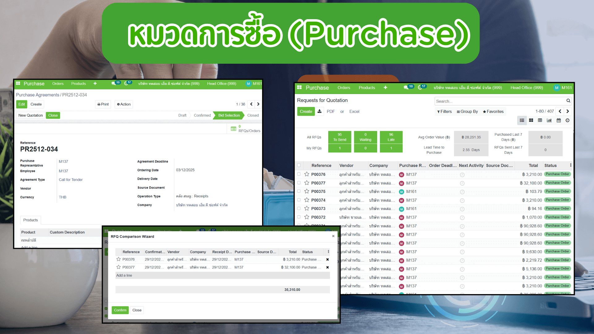Image resolution: width=594 pixels, height=334 pixels.
Task: Open the pivot table view
Action: [x=540, y=120]
